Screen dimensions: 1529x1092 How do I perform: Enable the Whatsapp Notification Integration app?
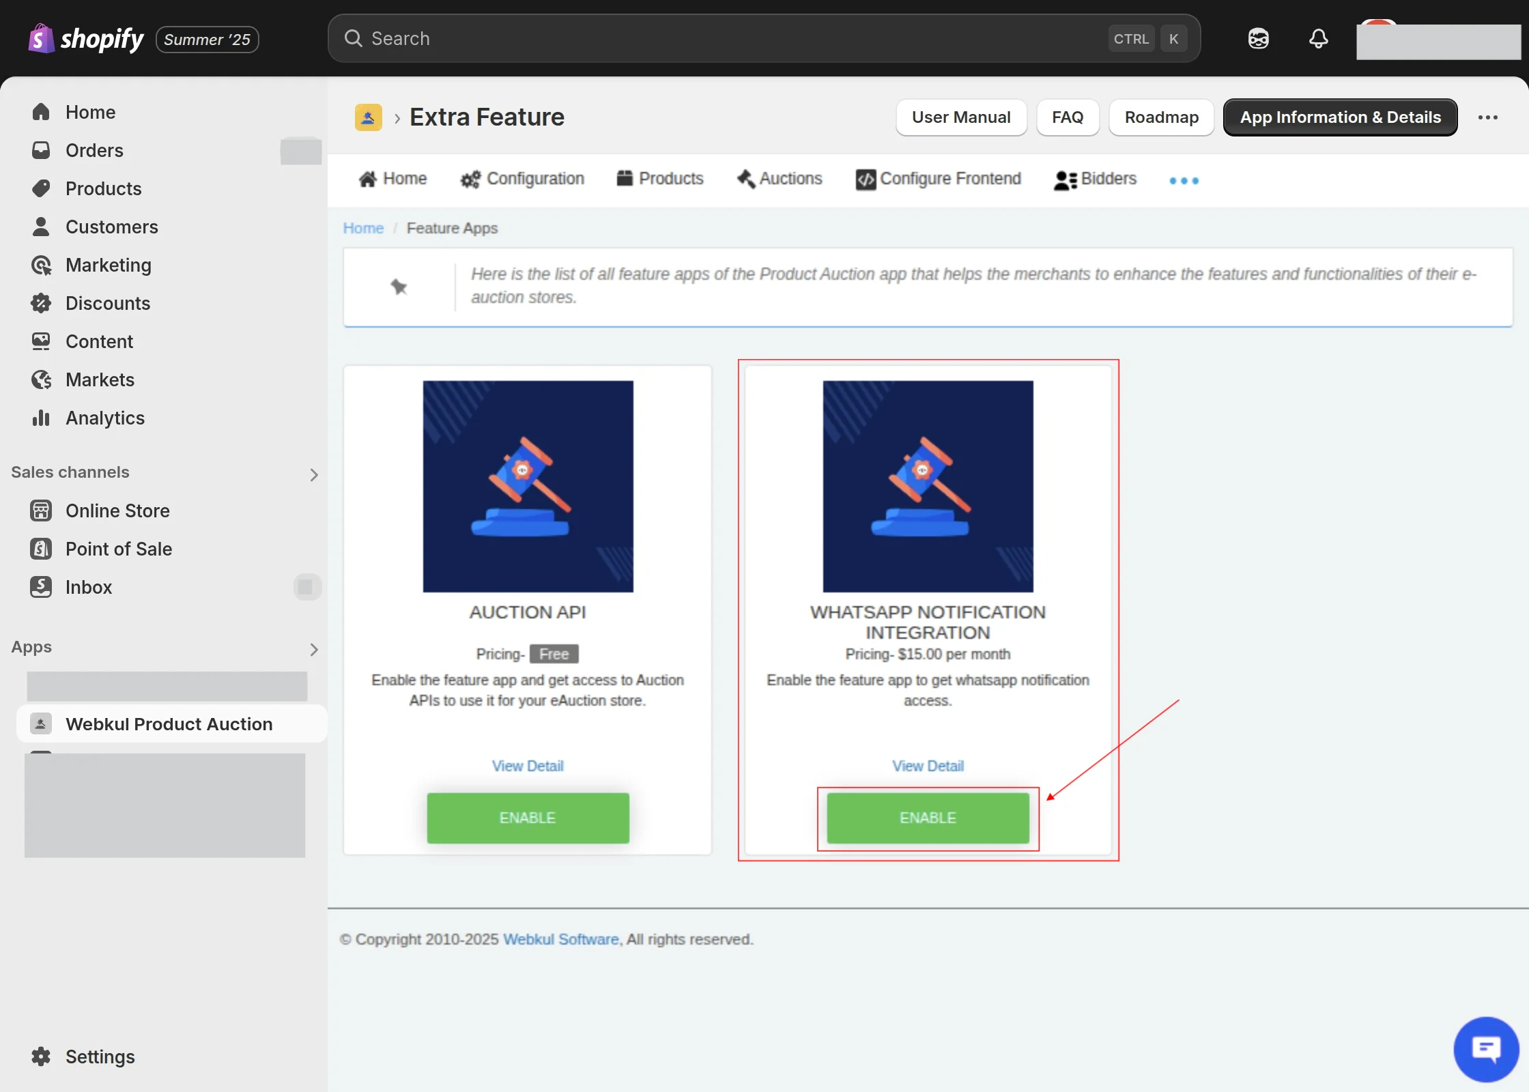click(x=928, y=818)
